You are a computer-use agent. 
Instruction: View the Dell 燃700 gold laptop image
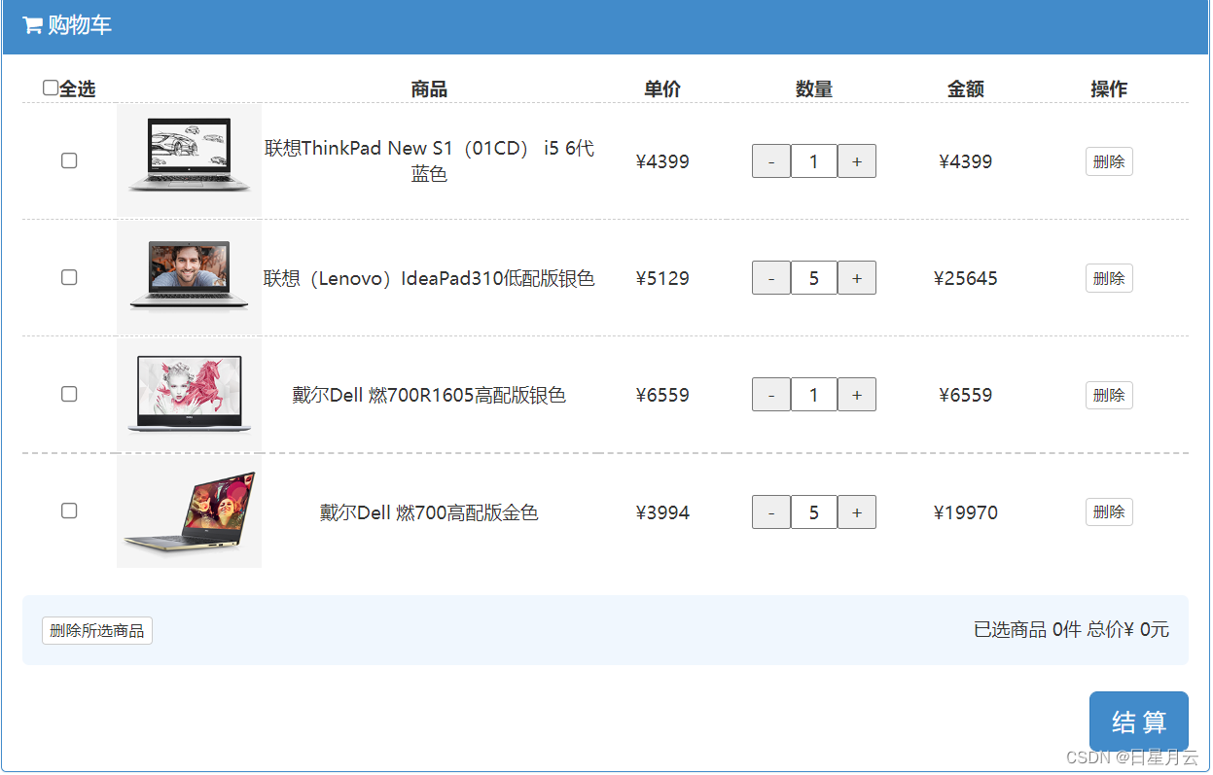pyautogui.click(x=189, y=511)
